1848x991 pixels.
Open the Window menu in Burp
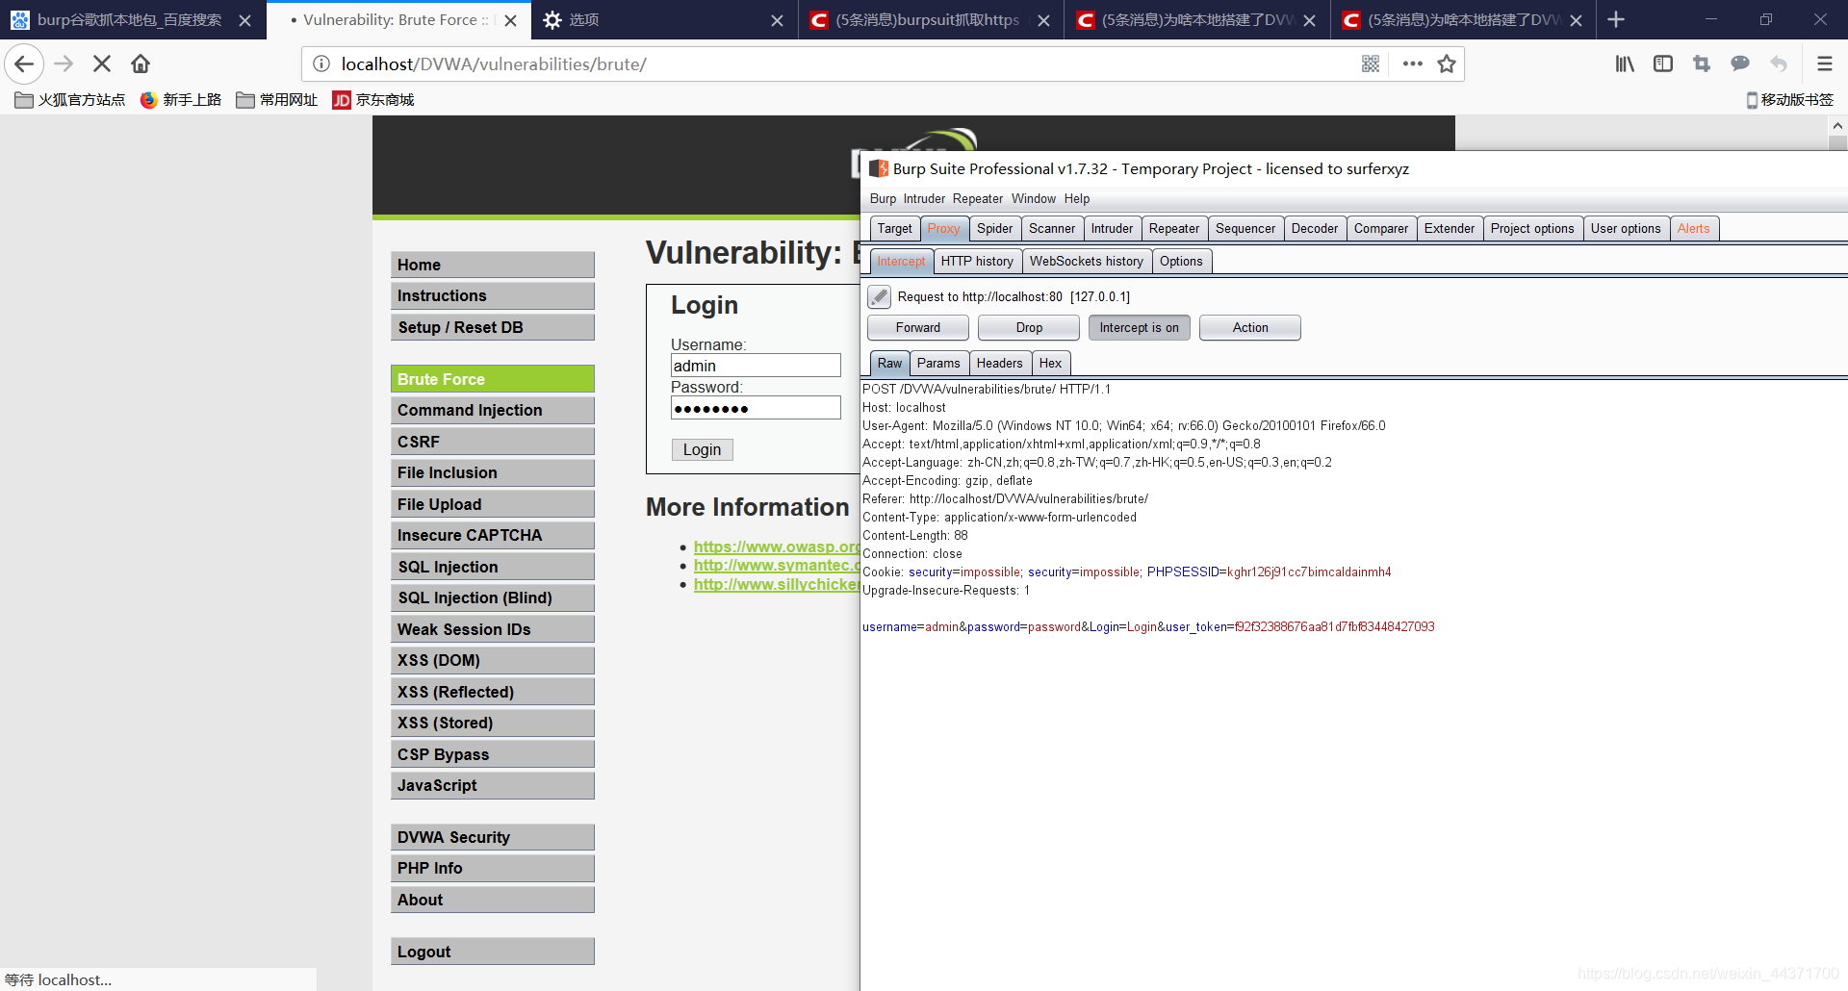point(1034,199)
